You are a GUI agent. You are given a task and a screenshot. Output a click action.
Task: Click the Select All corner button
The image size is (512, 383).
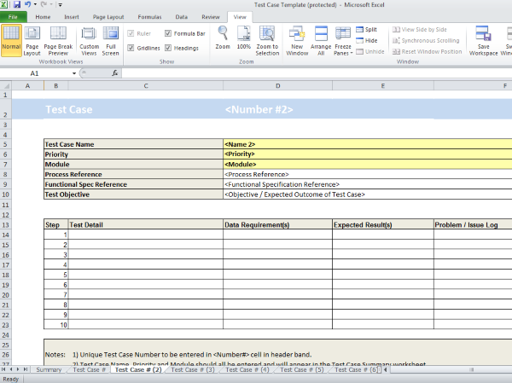[6, 86]
